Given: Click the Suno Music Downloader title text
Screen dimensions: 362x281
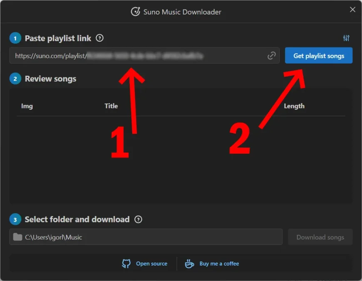Looking at the screenshot, I should pos(182,12).
